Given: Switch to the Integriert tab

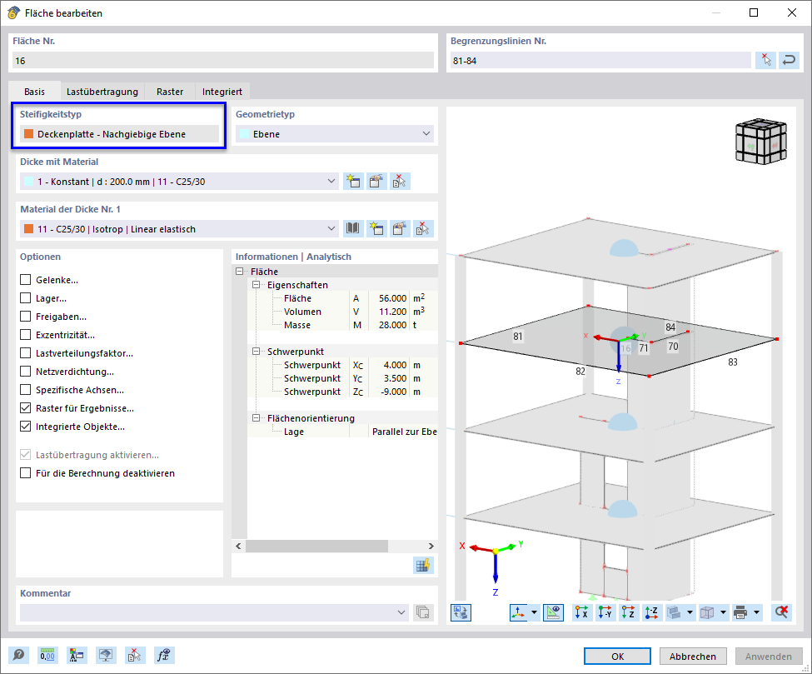Looking at the screenshot, I should (222, 92).
